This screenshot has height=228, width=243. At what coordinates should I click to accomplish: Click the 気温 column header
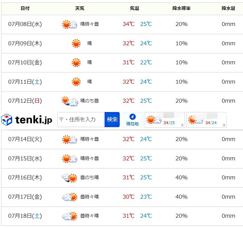click(134, 8)
